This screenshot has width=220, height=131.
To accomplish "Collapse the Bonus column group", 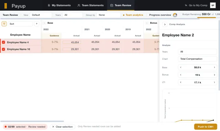I will (x=147, y=23).
